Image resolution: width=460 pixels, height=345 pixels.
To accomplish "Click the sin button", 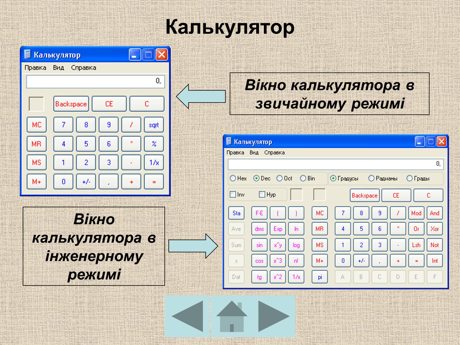I will (x=259, y=245).
